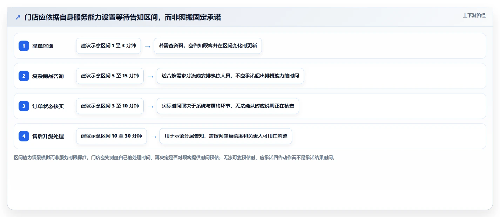Click the number 3 badge for 订单状态核实
The width and height of the screenshot is (500, 217).
click(24, 106)
